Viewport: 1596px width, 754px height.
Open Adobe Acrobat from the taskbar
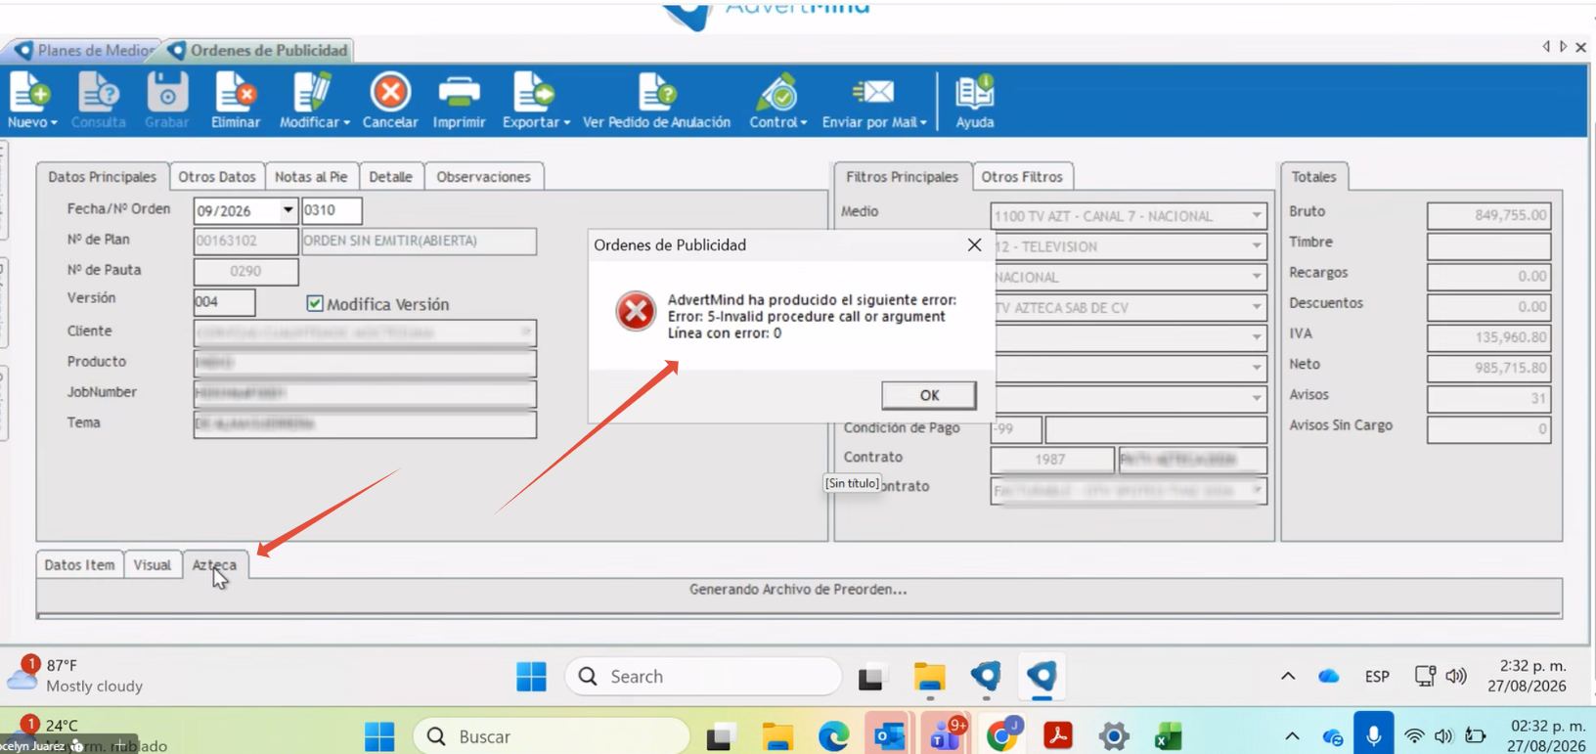pyautogui.click(x=1058, y=735)
